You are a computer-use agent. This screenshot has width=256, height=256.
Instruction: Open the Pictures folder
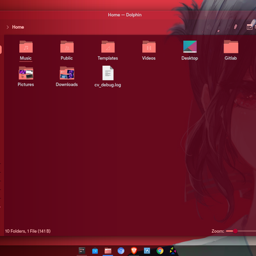click(26, 77)
